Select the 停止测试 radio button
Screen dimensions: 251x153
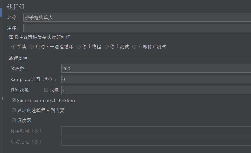(106, 47)
